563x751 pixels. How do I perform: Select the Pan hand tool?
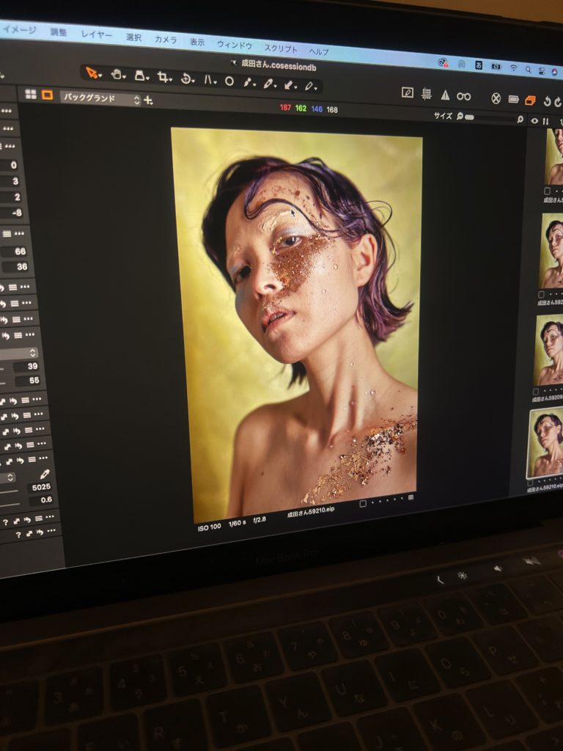point(117,74)
